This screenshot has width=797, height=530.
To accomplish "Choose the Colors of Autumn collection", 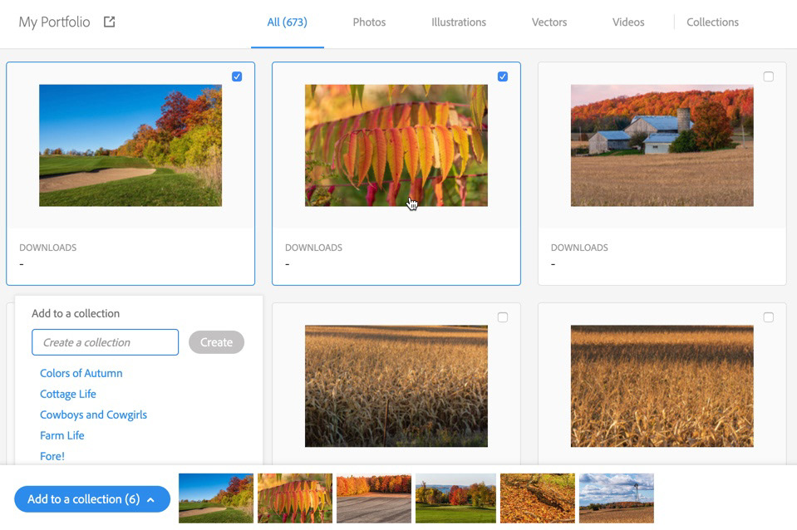I will pyautogui.click(x=81, y=374).
